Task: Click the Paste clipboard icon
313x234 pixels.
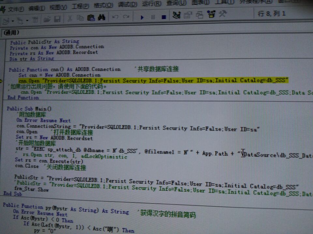Action: tap(91, 18)
